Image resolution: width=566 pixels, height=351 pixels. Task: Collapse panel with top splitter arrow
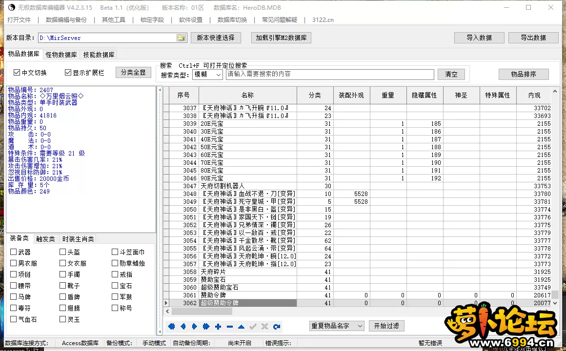[160, 90]
